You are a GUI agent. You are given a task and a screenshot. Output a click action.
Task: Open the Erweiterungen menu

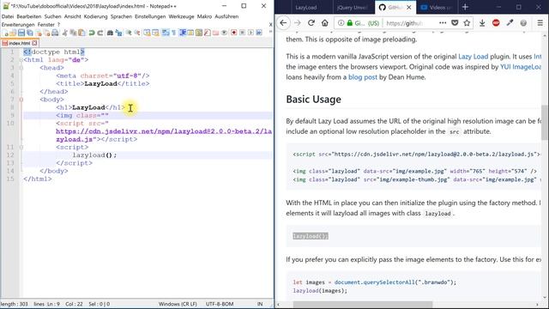[x=18, y=25]
